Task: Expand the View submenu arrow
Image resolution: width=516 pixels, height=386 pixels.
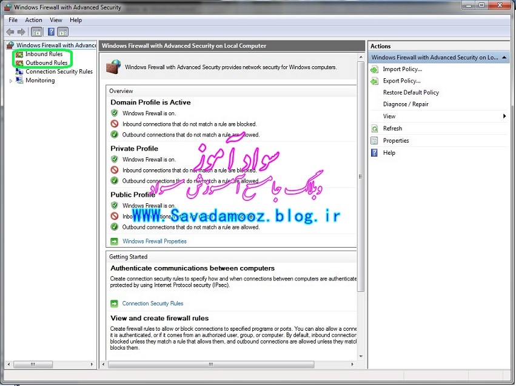Action: [x=504, y=116]
